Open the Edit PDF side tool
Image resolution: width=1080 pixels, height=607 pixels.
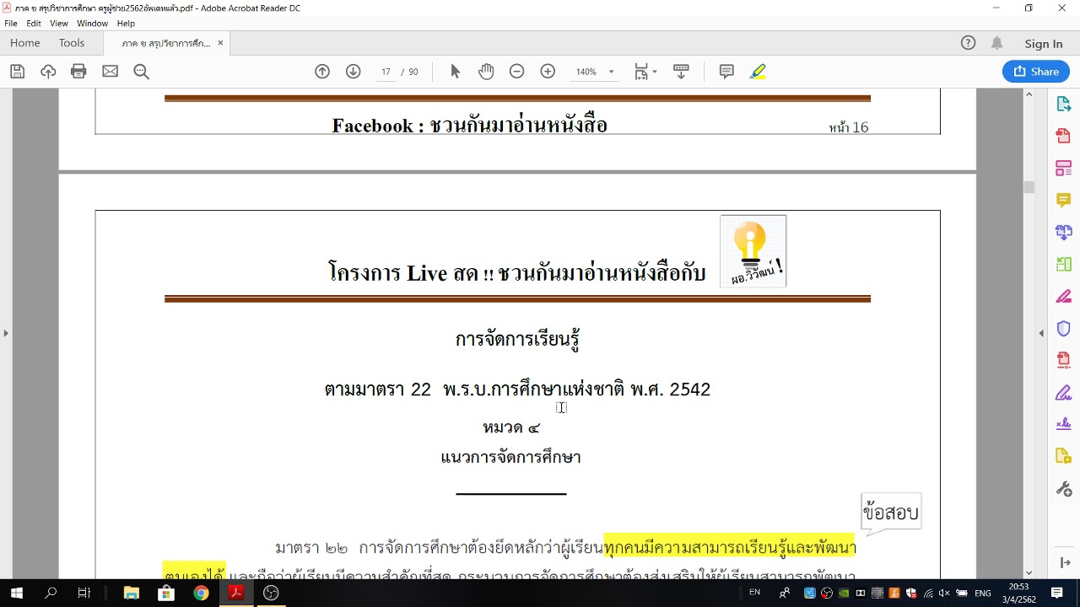[1063, 168]
